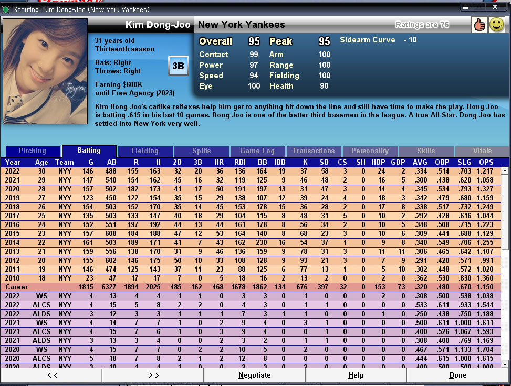The height and width of the screenshot is (386, 511).
Task: Click the 1.327 OPS value
Action: pos(485,189)
